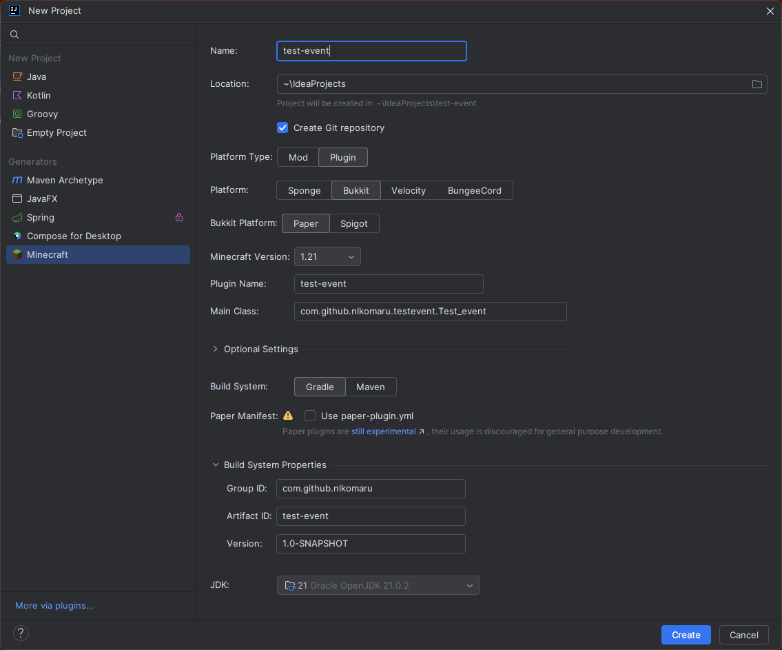This screenshot has width=782, height=650.
Task: Select the Kotlin project type icon
Action: pyautogui.click(x=17, y=95)
